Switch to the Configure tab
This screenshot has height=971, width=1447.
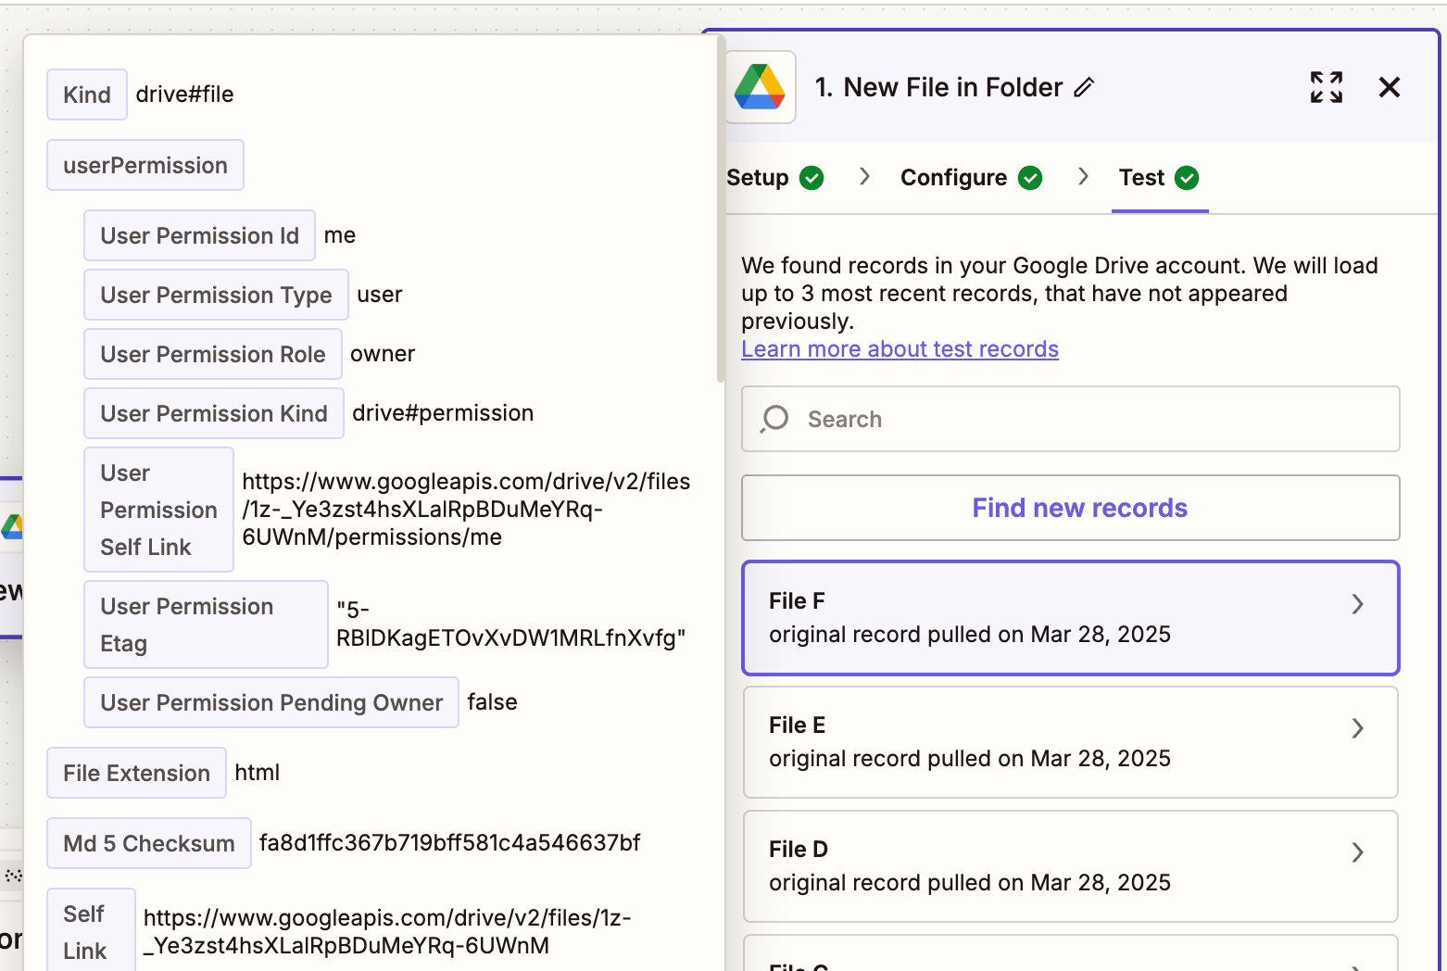click(953, 177)
